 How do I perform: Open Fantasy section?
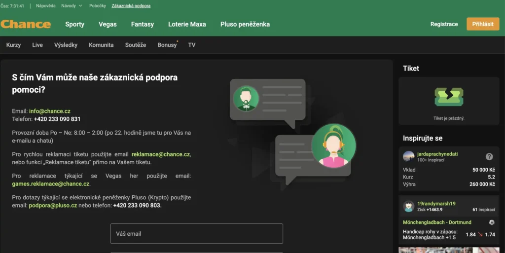click(143, 24)
